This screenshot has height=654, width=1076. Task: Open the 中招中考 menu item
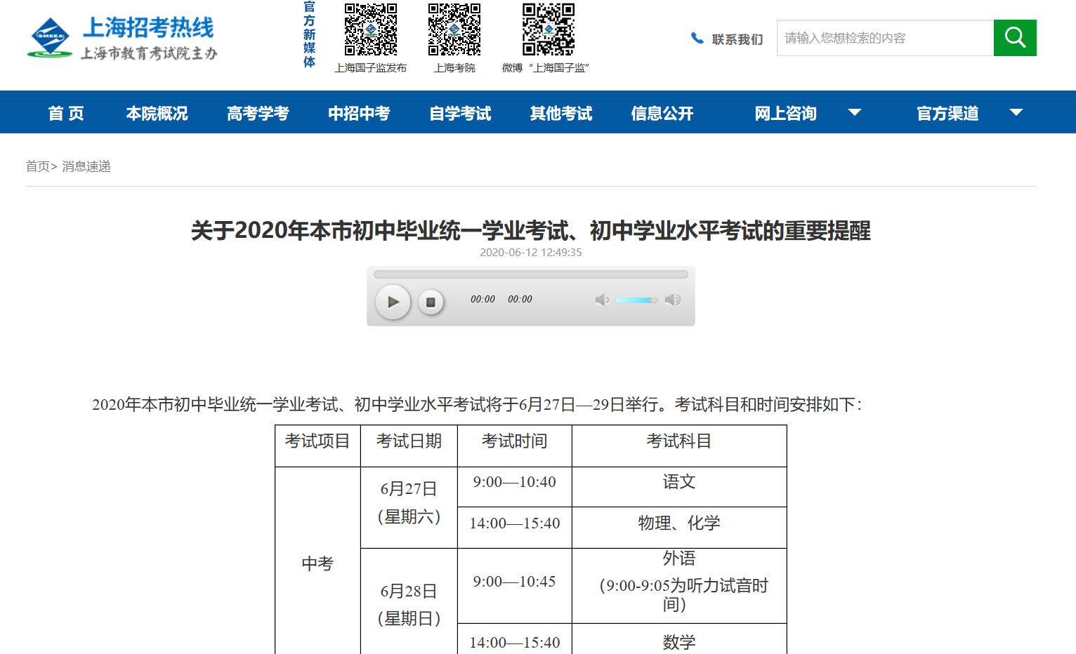[x=359, y=113]
